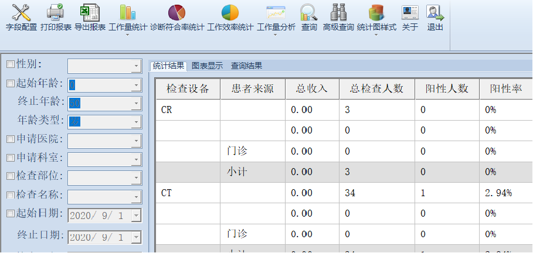Open the 起始日期 date picker
This screenshot has width=533, height=253.
coord(136,216)
